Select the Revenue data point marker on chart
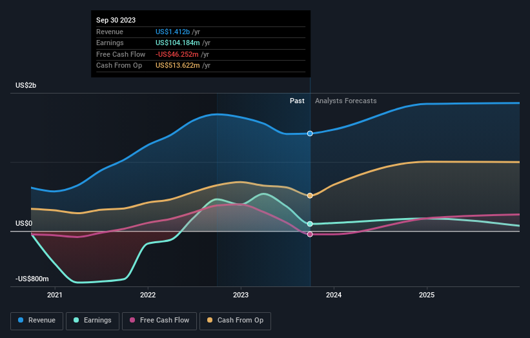 pos(310,134)
